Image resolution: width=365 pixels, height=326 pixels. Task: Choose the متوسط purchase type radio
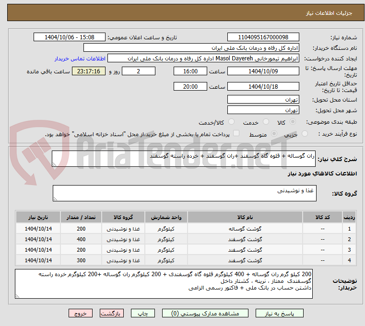(x=274, y=134)
